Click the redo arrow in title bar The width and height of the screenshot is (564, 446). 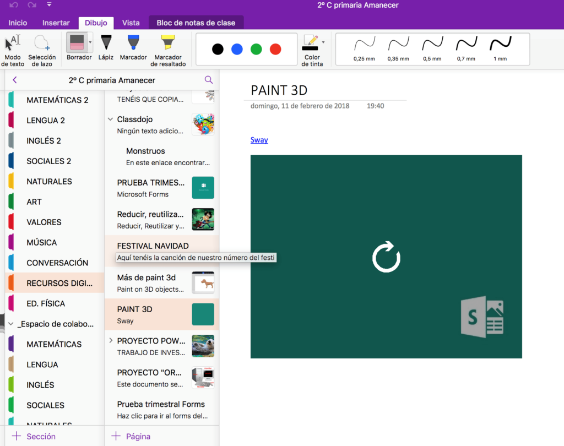tap(32, 4)
